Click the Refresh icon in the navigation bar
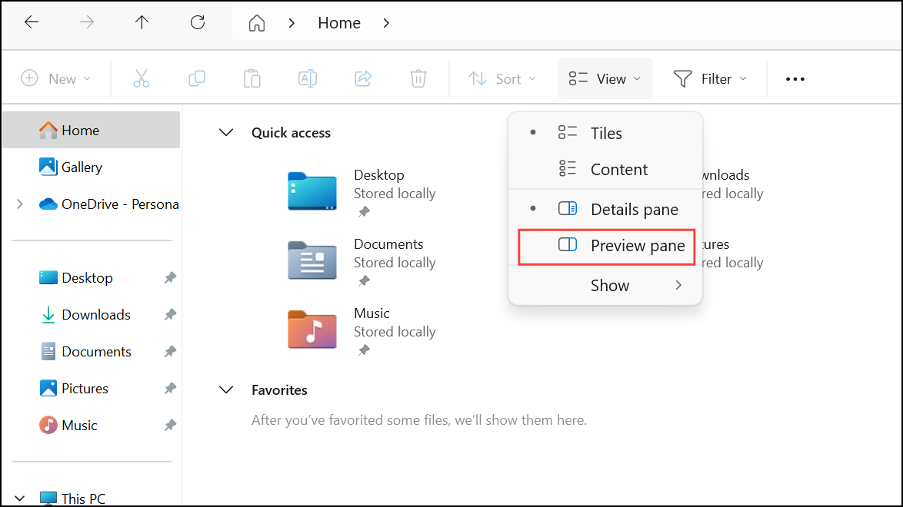This screenshot has height=507, width=903. pyautogui.click(x=197, y=22)
